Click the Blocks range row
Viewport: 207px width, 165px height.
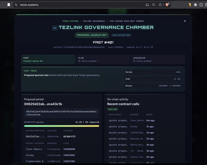[x=153, y=86]
